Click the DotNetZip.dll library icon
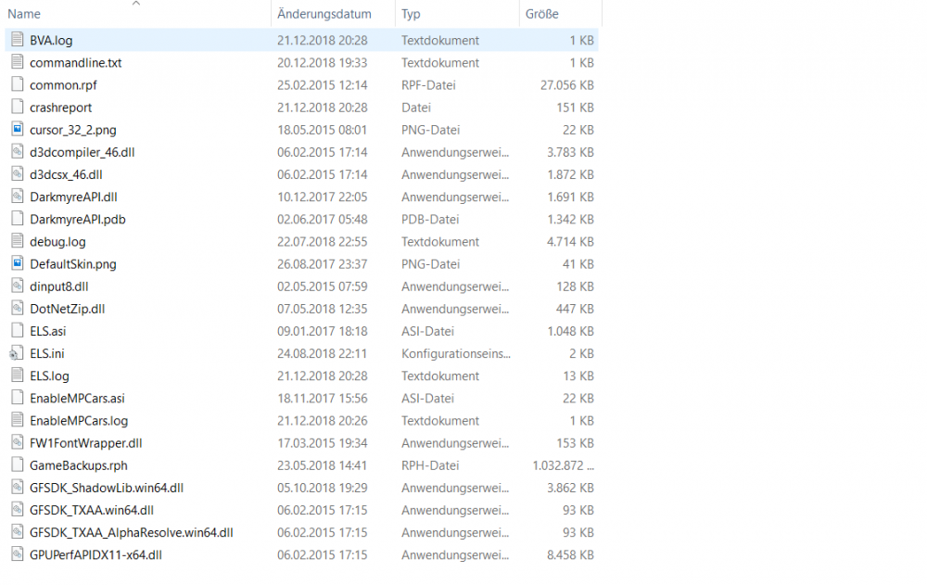Viewport: 927px width, 585px height. point(15,309)
